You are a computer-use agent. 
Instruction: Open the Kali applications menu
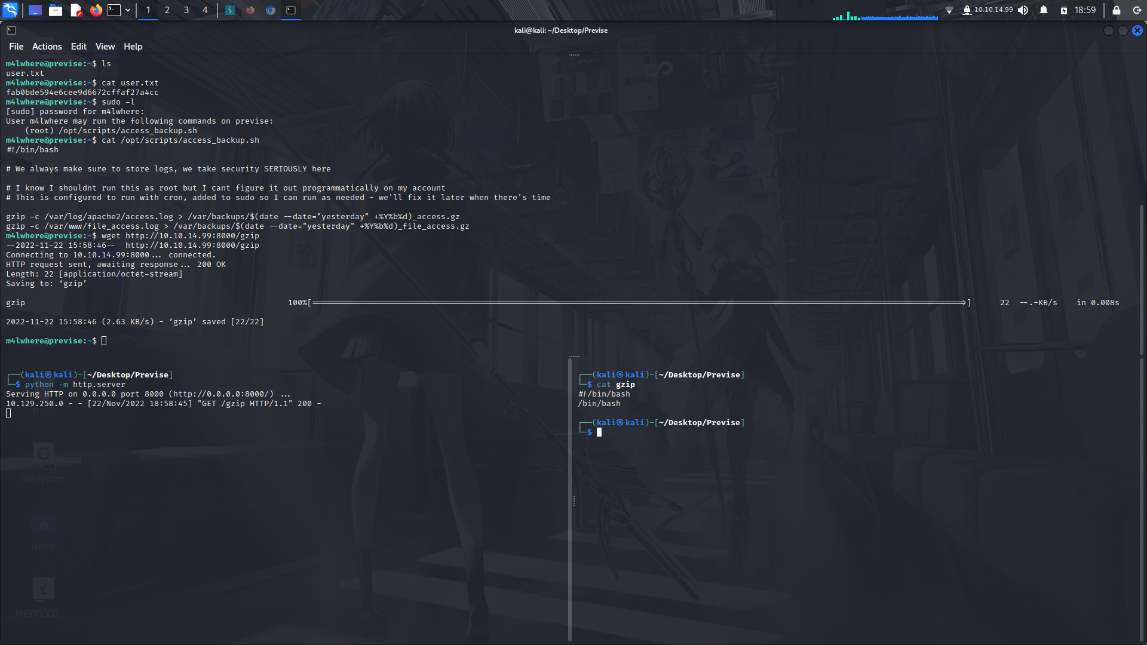click(x=9, y=10)
